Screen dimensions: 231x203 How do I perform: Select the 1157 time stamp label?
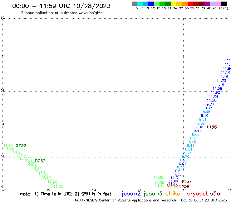coord(187,181)
